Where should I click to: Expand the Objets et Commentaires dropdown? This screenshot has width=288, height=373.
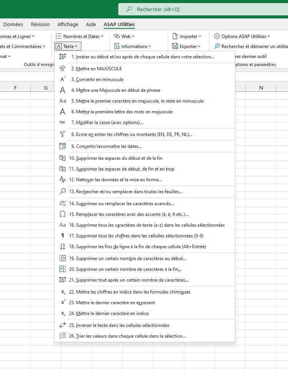pos(23,46)
